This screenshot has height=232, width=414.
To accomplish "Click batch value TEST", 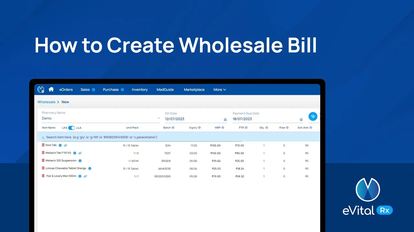I will coord(167,153).
